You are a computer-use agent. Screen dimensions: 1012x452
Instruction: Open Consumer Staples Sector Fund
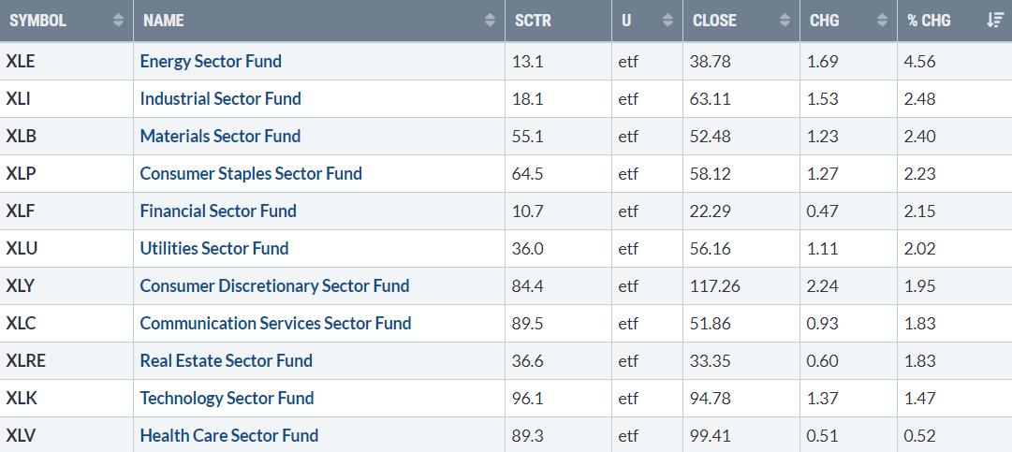(251, 173)
